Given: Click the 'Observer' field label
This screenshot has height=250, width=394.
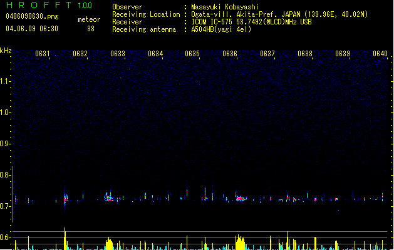Looking at the screenshot, I should coord(127,7).
